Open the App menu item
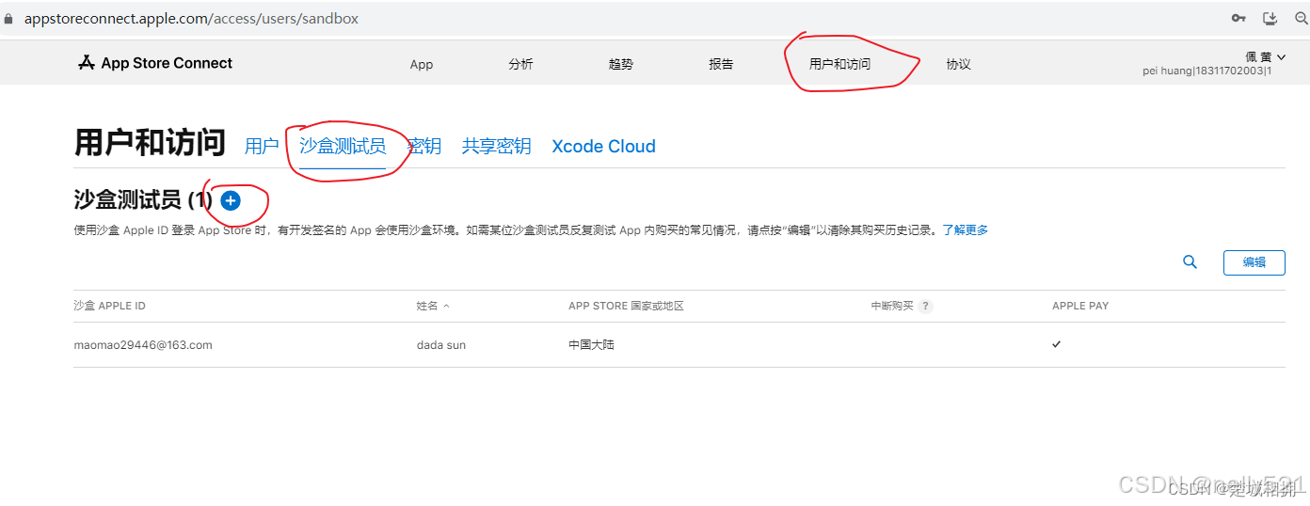Screen dimensions: 1310x506 (422, 64)
